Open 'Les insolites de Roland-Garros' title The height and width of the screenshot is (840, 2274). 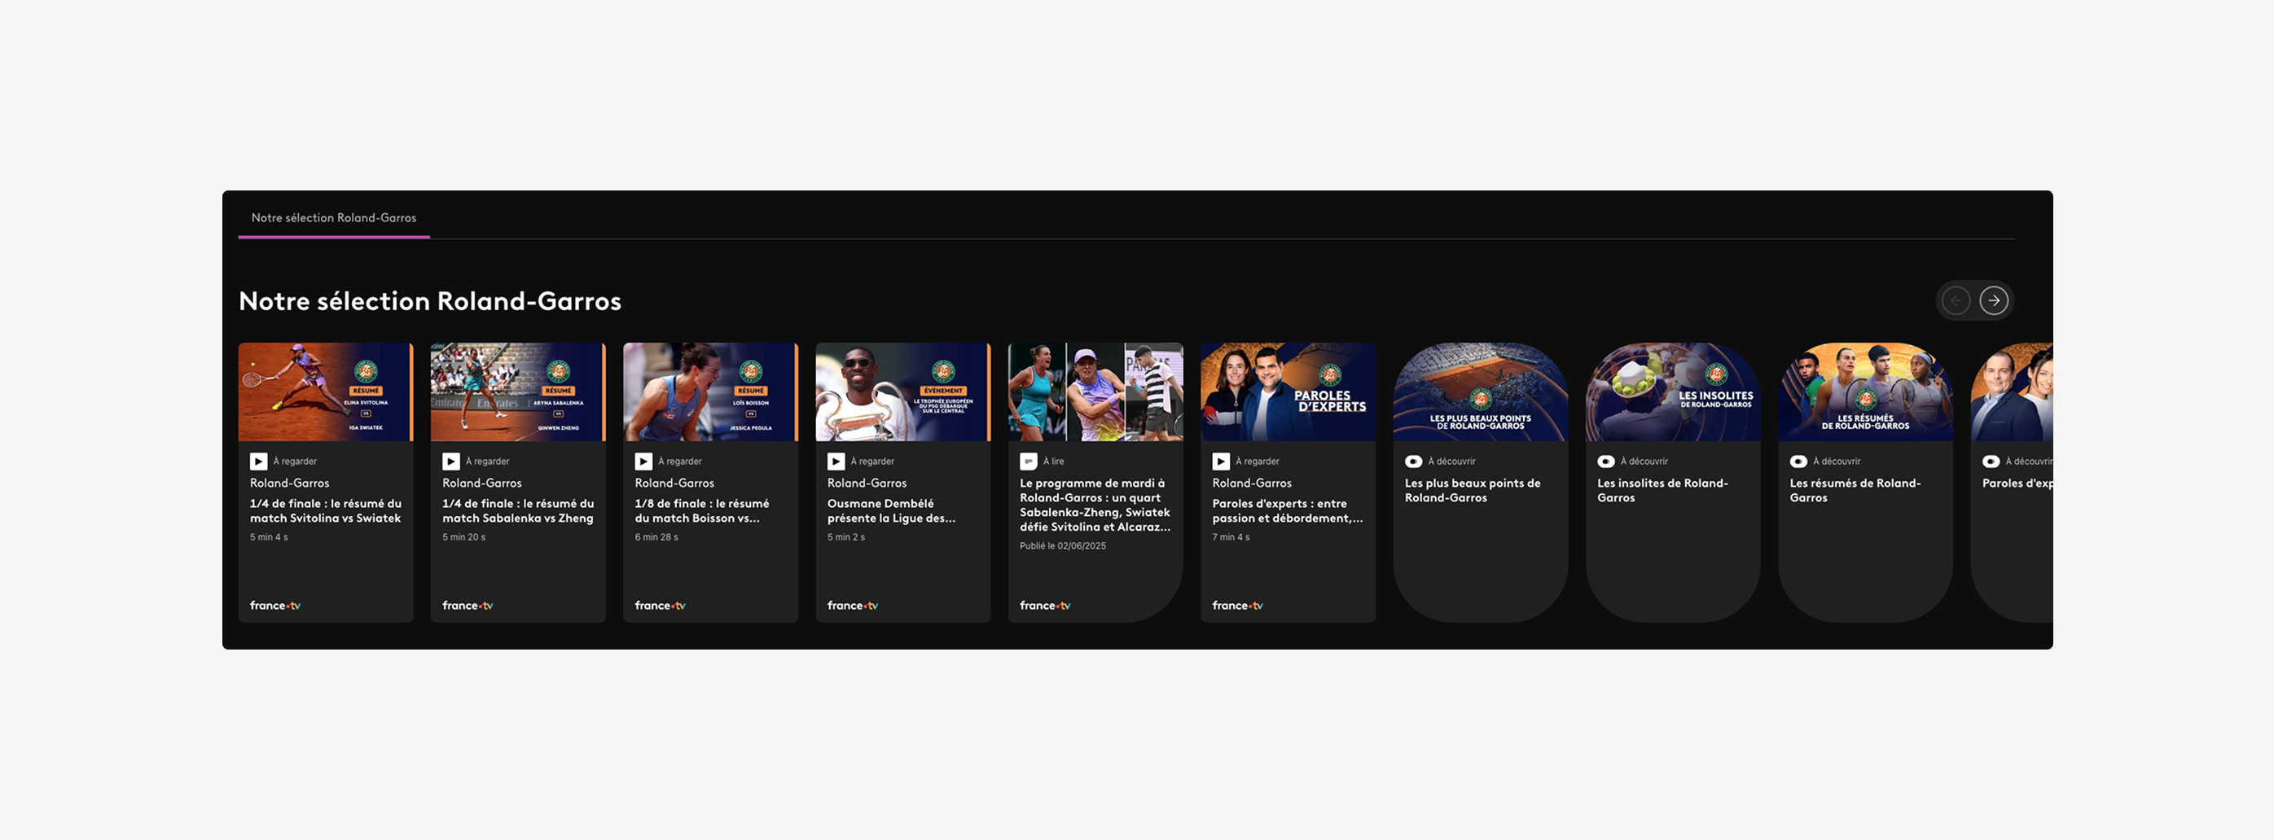point(1662,491)
